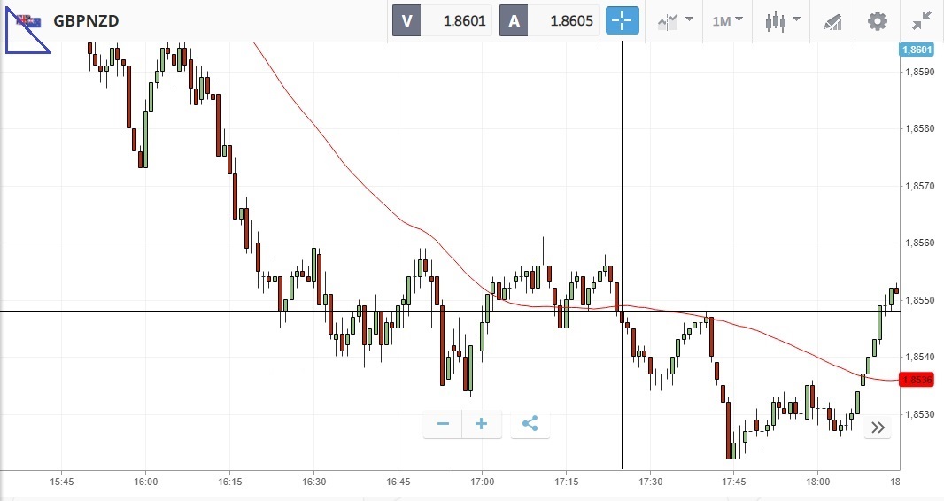Click the GBPNZD flag icon
Image resolution: width=944 pixels, height=501 pixels.
28,20
